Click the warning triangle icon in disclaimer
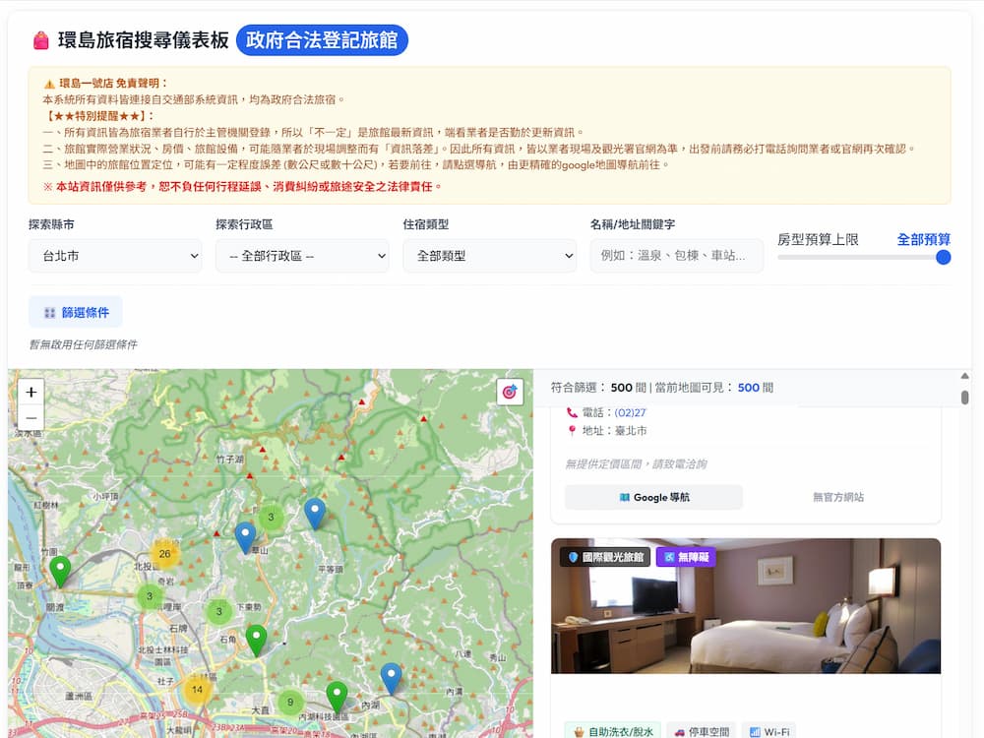Image resolution: width=984 pixels, height=738 pixels. (49, 84)
